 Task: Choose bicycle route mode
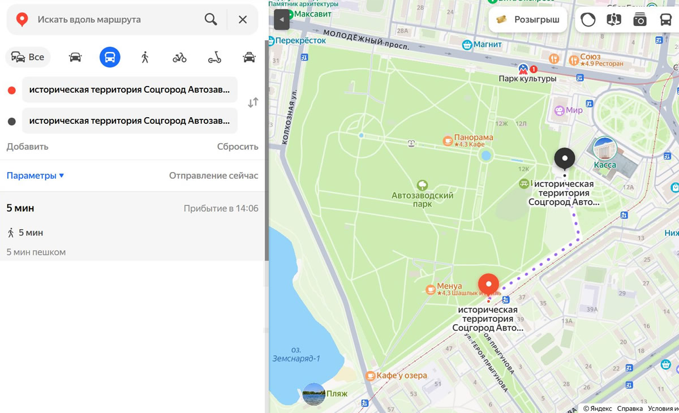179,57
